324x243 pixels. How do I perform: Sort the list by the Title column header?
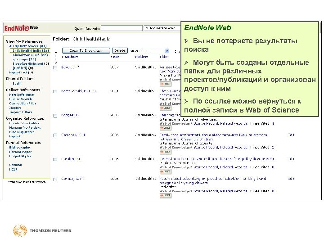point(164,57)
